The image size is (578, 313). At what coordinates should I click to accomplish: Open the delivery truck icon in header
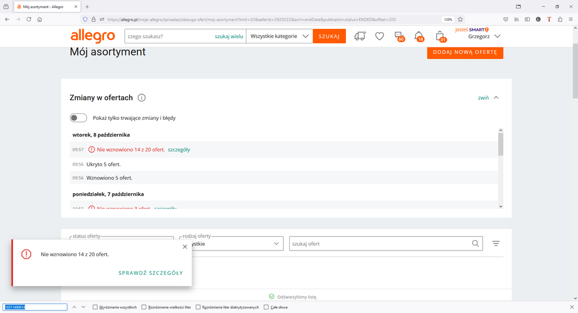(x=360, y=36)
